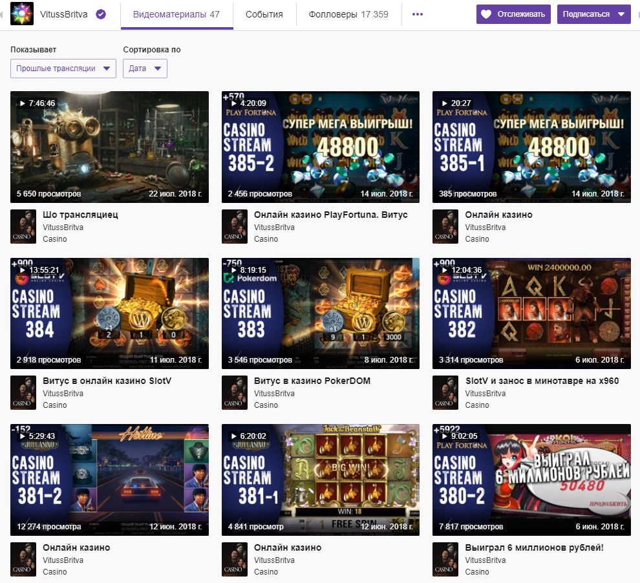640x583 pixels.
Task: Click the 8 июл. 2018 г. date label
Action: [389, 360]
